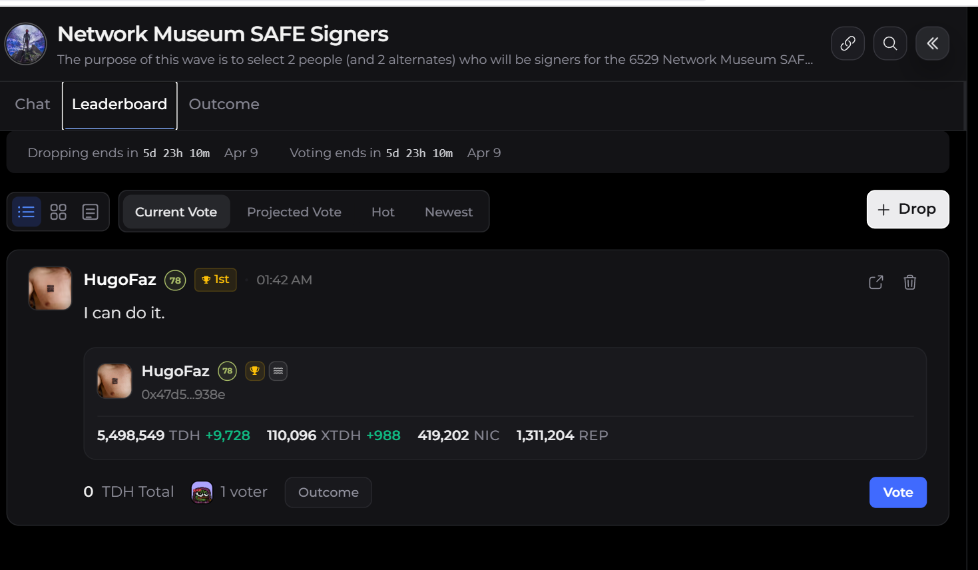Sort leaderboard by Hot

coord(383,212)
